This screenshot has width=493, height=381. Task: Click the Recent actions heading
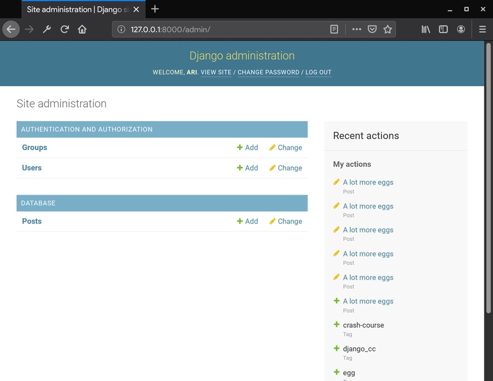click(x=366, y=135)
